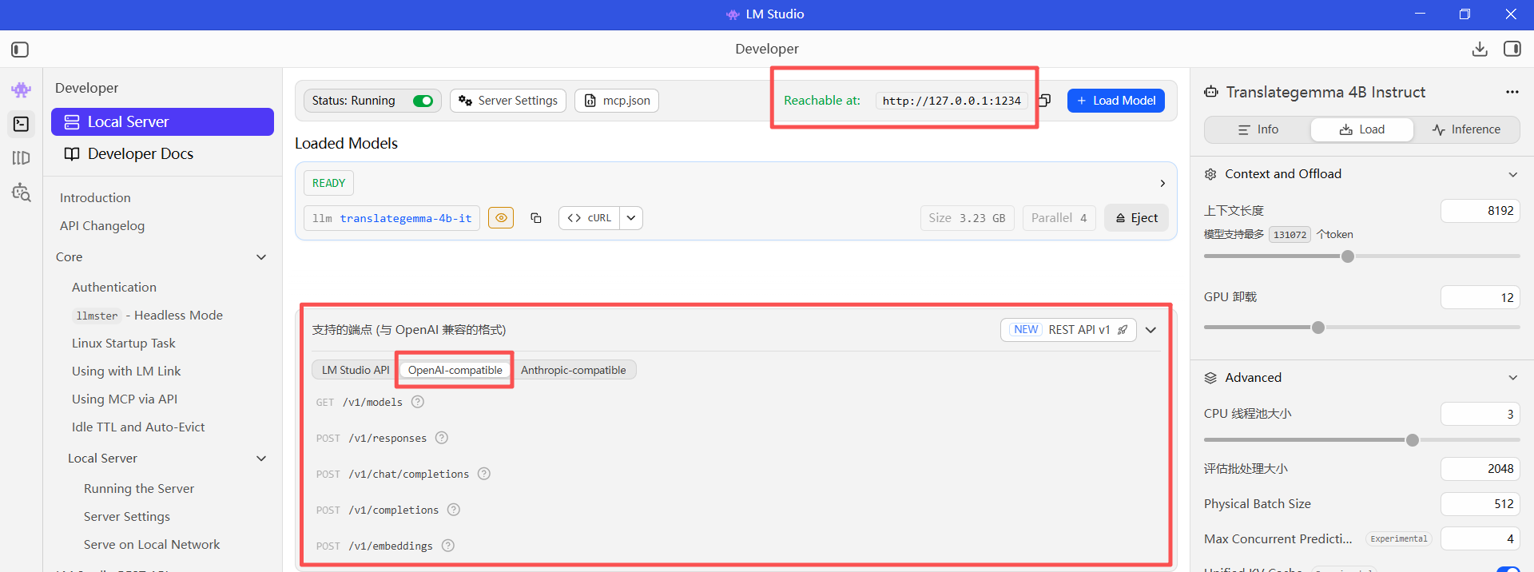Click help icon beside /v1/chat/completions
This screenshot has width=1534, height=572.
pos(484,474)
